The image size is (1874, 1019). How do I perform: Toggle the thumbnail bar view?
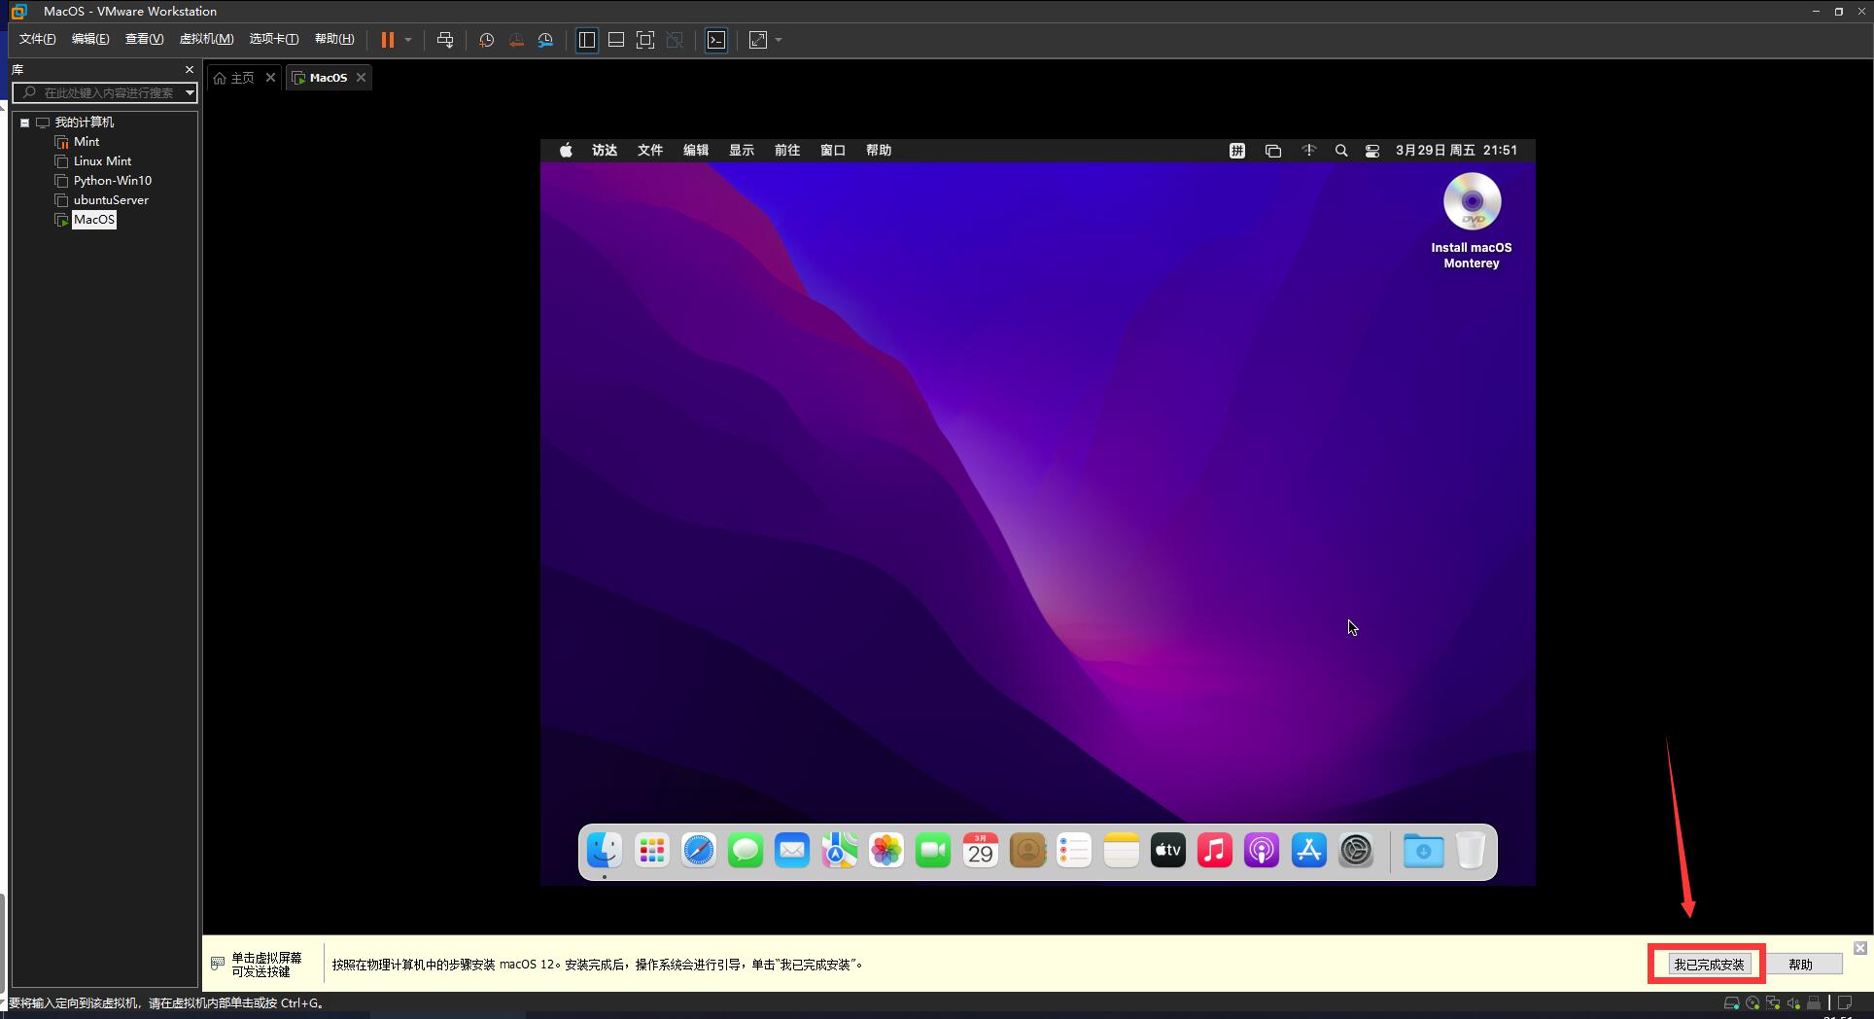point(616,40)
